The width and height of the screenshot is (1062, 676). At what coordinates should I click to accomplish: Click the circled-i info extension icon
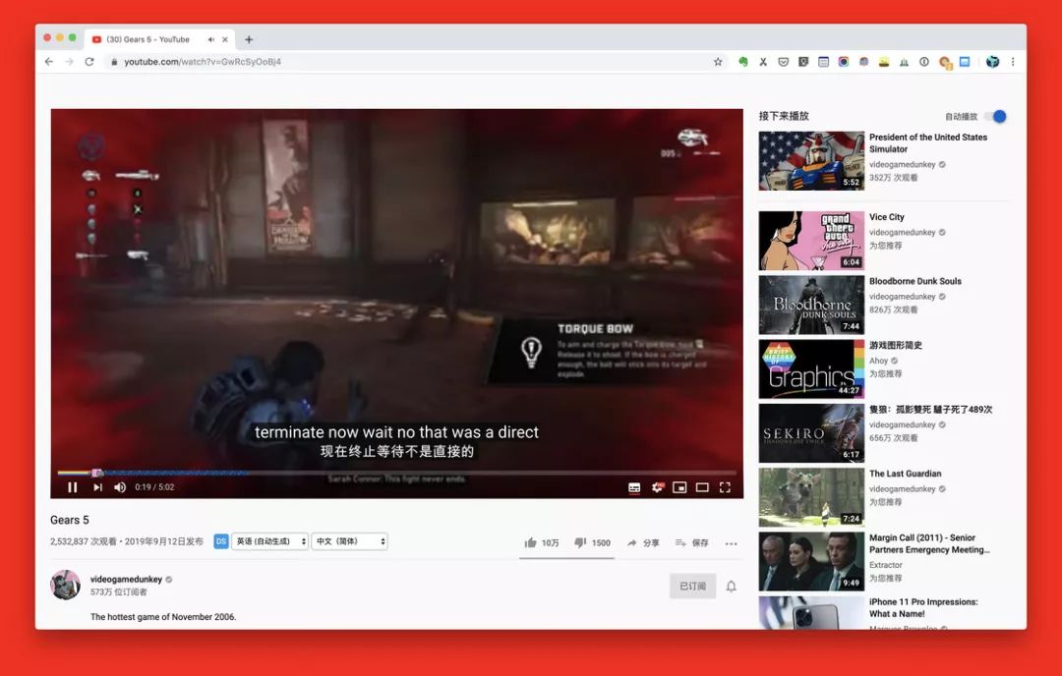click(x=923, y=62)
